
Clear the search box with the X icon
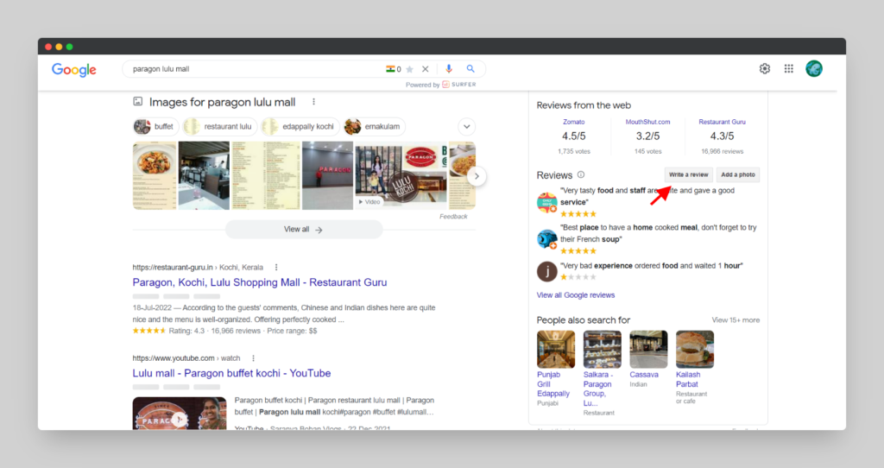(425, 69)
